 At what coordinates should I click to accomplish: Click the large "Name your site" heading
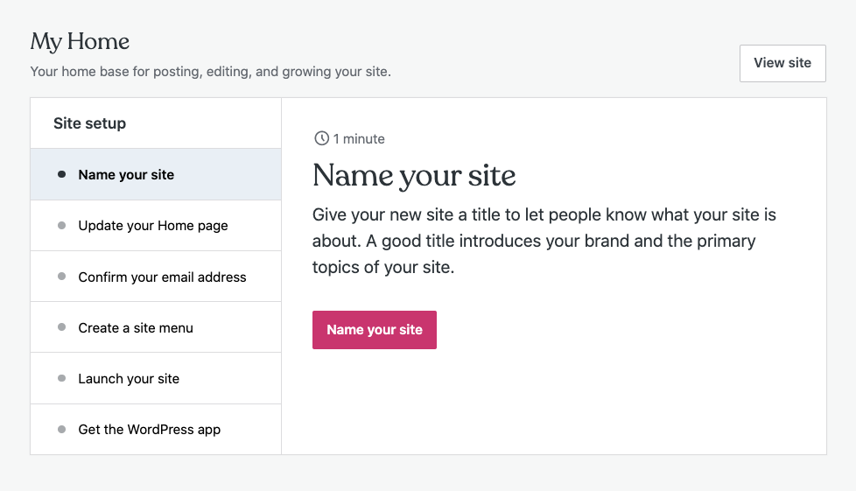tap(414, 176)
